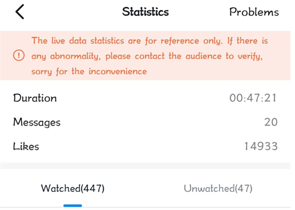Click the orange warning exclamation icon

[x=19, y=56]
